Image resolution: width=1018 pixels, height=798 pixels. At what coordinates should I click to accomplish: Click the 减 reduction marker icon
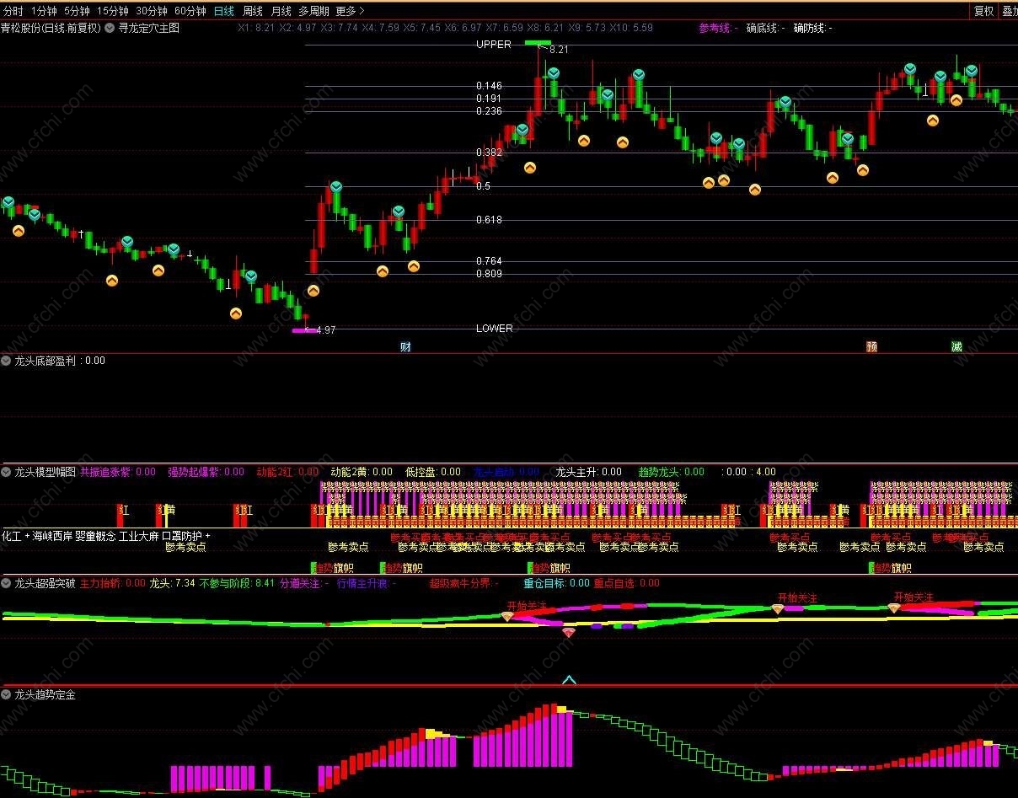coord(956,346)
